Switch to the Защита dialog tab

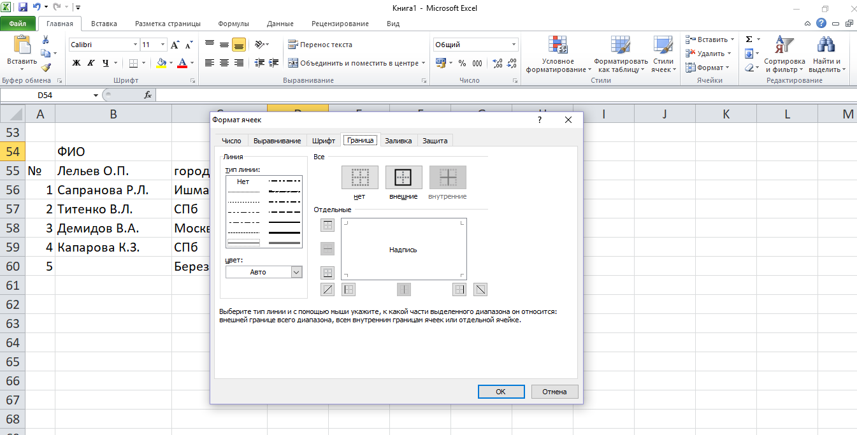(435, 141)
